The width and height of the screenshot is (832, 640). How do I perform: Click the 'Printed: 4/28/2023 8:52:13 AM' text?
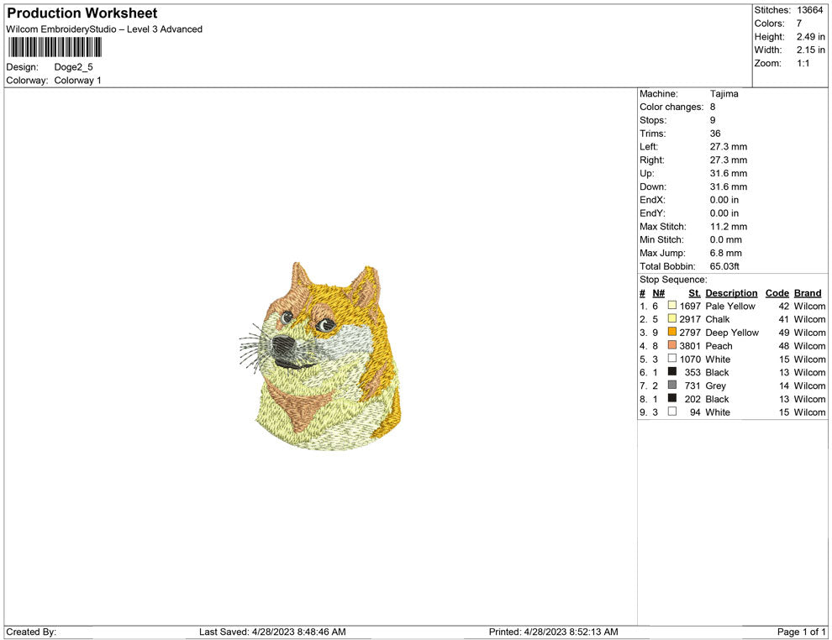click(554, 632)
